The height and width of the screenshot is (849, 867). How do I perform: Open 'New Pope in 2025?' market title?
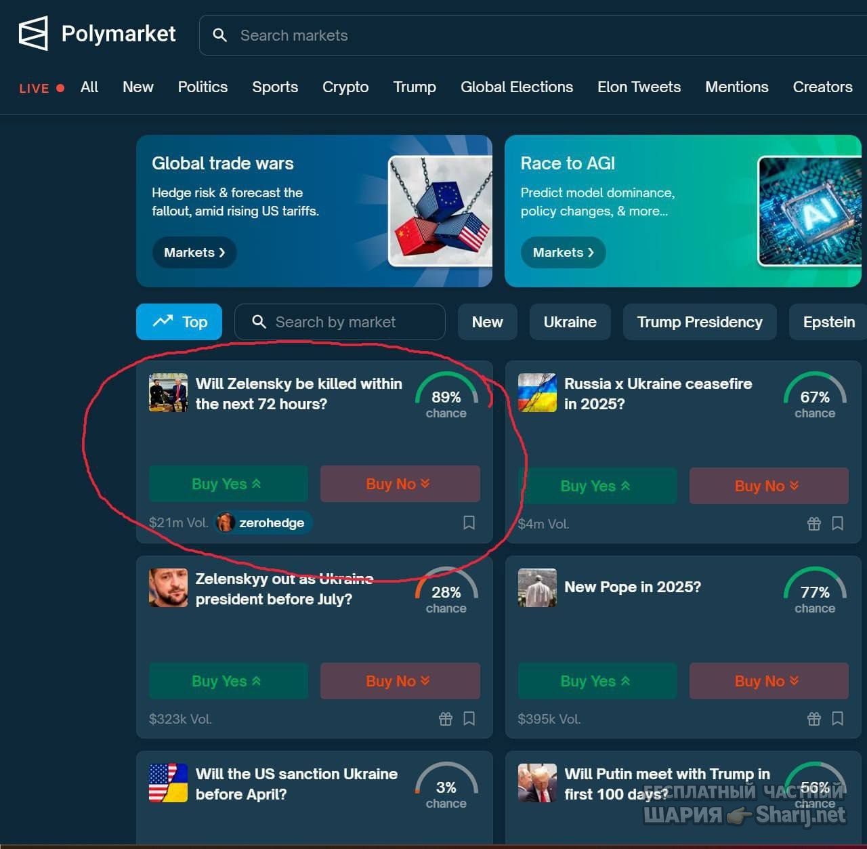(633, 587)
